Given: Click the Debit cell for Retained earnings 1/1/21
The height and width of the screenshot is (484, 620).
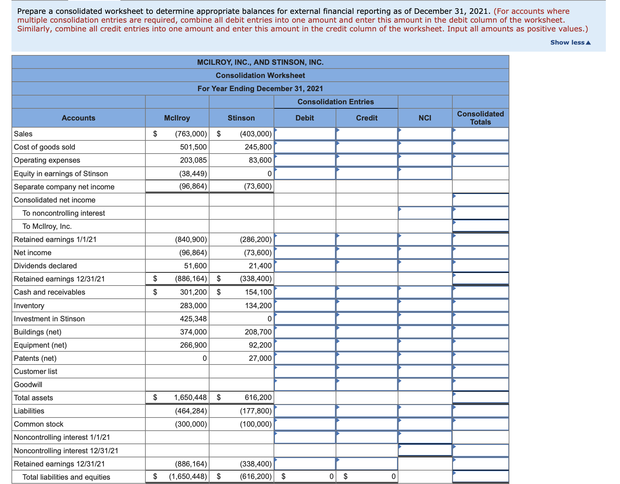Looking at the screenshot, I should point(305,239).
